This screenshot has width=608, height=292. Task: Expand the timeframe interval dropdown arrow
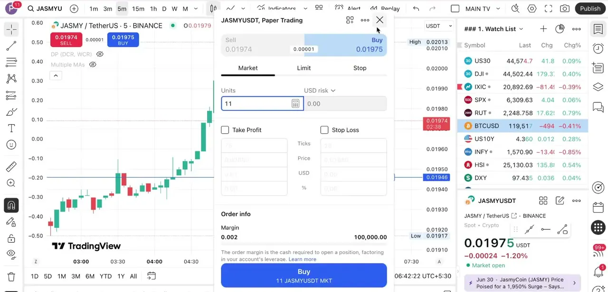click(196, 9)
